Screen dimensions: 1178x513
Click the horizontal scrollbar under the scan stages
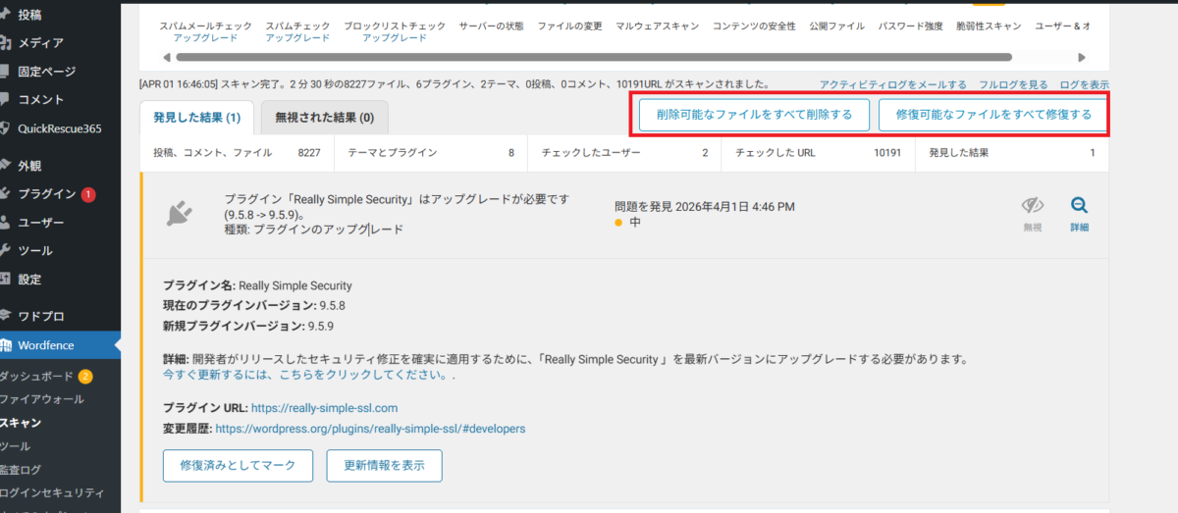589,58
